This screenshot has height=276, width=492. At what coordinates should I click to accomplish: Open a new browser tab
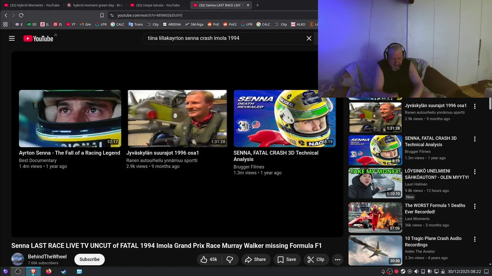pyautogui.click(x=258, y=5)
